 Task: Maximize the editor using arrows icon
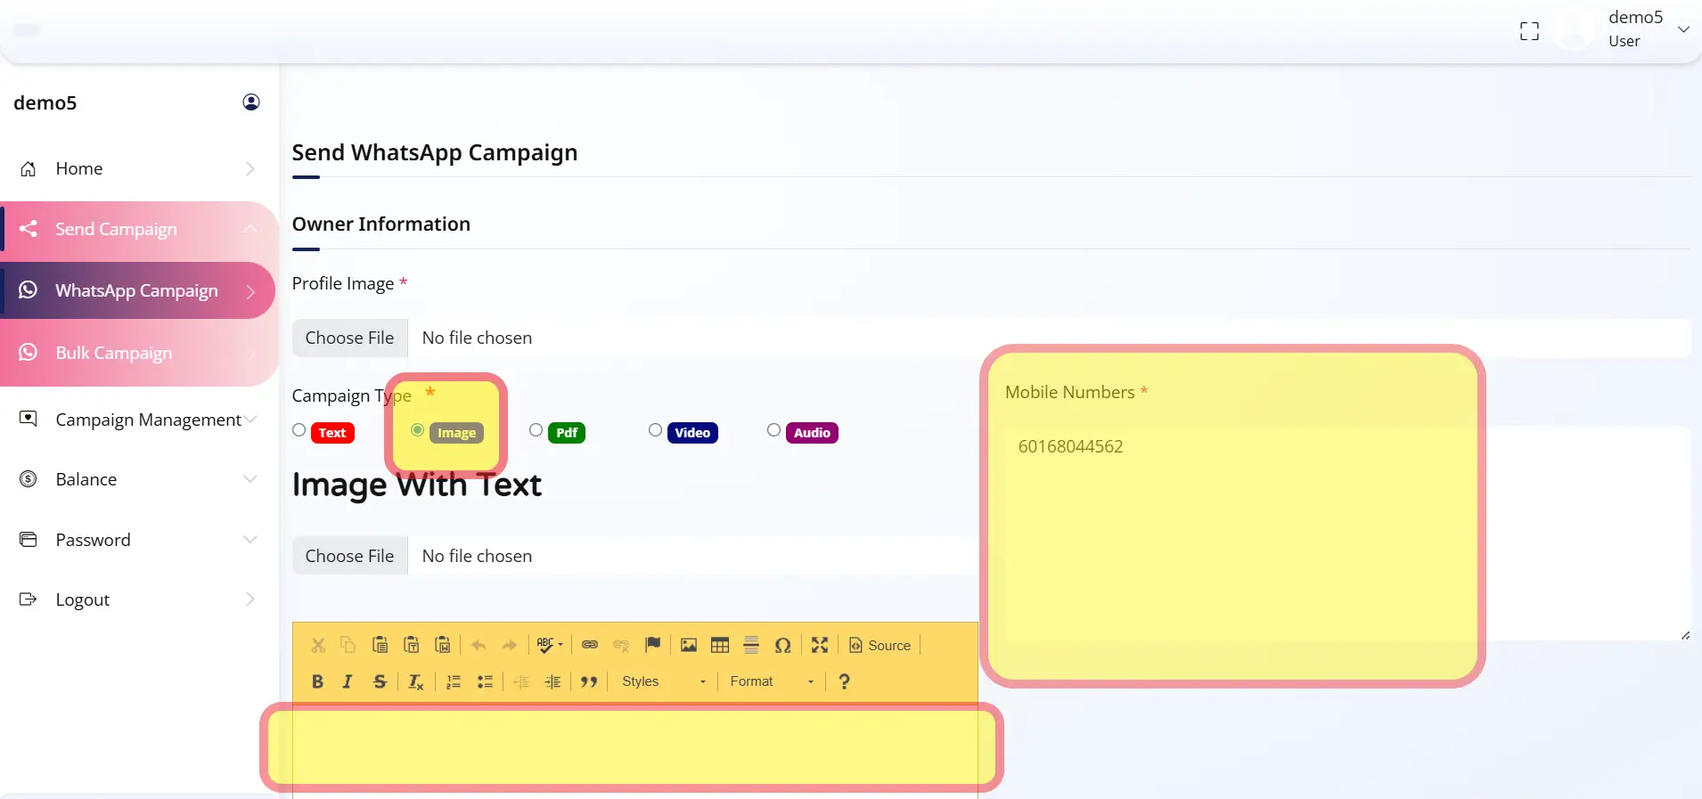(x=820, y=645)
